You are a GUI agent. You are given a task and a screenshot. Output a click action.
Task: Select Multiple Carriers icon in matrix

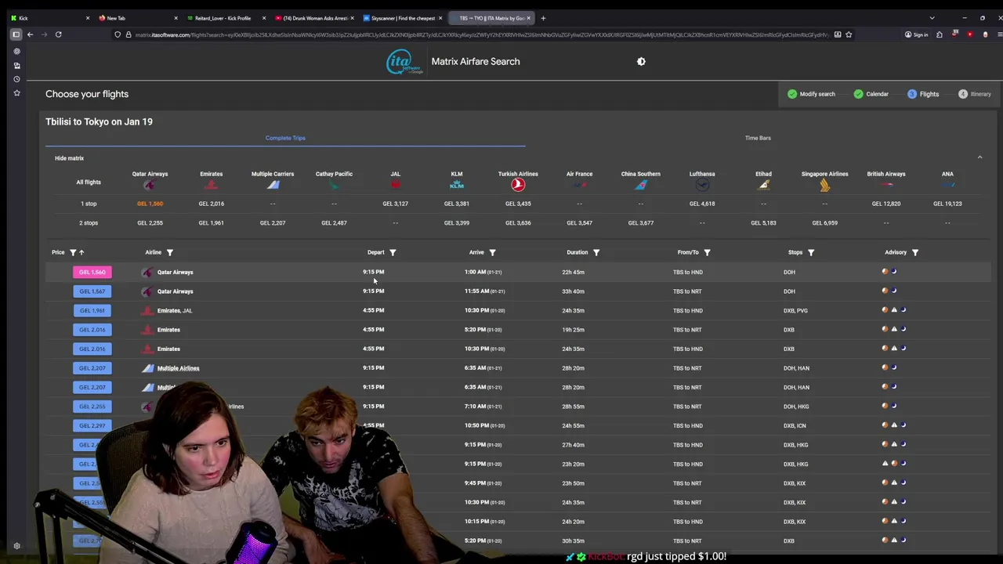(x=273, y=185)
